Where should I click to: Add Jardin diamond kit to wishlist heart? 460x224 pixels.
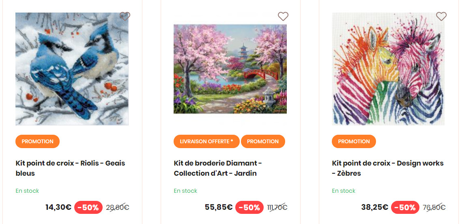pos(283,17)
